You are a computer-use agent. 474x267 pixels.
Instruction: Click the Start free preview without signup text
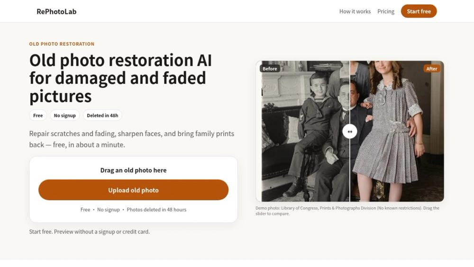coord(90,231)
